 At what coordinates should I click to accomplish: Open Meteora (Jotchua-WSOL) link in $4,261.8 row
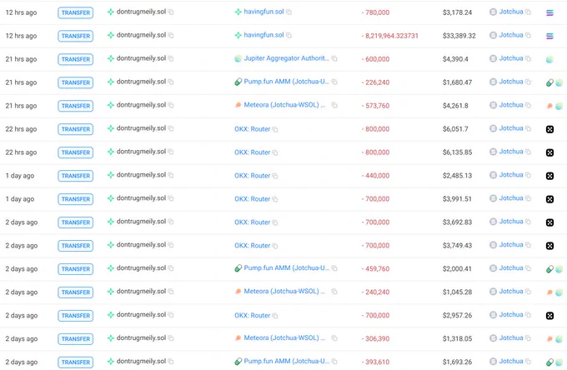(284, 105)
